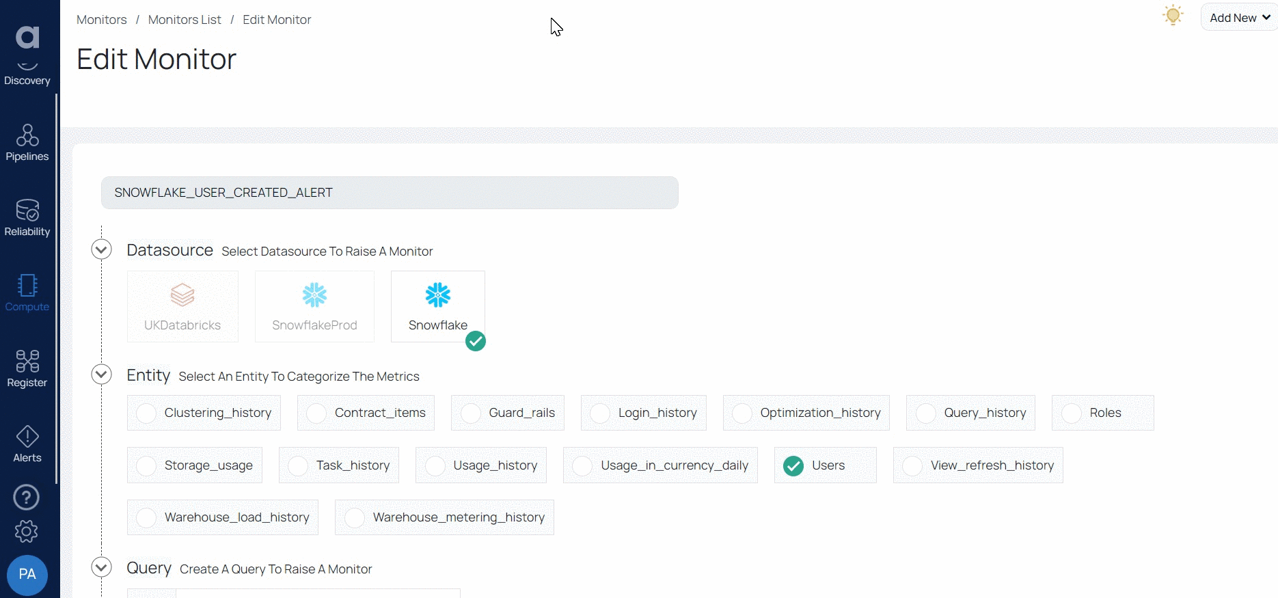The height and width of the screenshot is (598, 1278).
Task: Select the View_refresh_history entity
Action: 978,465
